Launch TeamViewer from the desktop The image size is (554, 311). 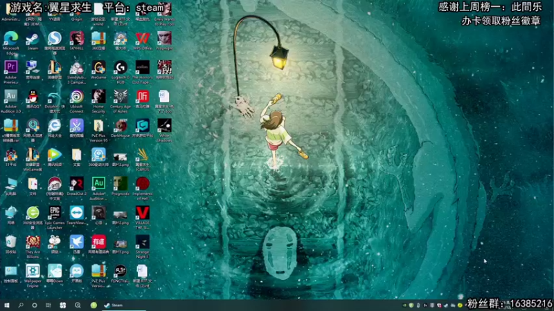(x=77, y=214)
